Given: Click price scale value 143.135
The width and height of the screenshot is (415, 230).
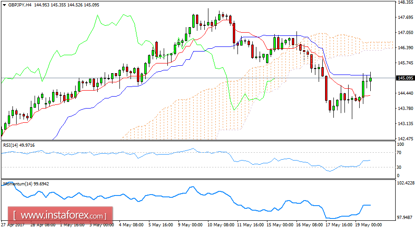Looking at the screenshot, I should (405, 124).
